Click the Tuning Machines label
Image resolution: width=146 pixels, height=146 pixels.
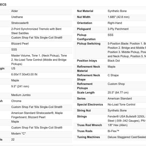click(x=88, y=137)
